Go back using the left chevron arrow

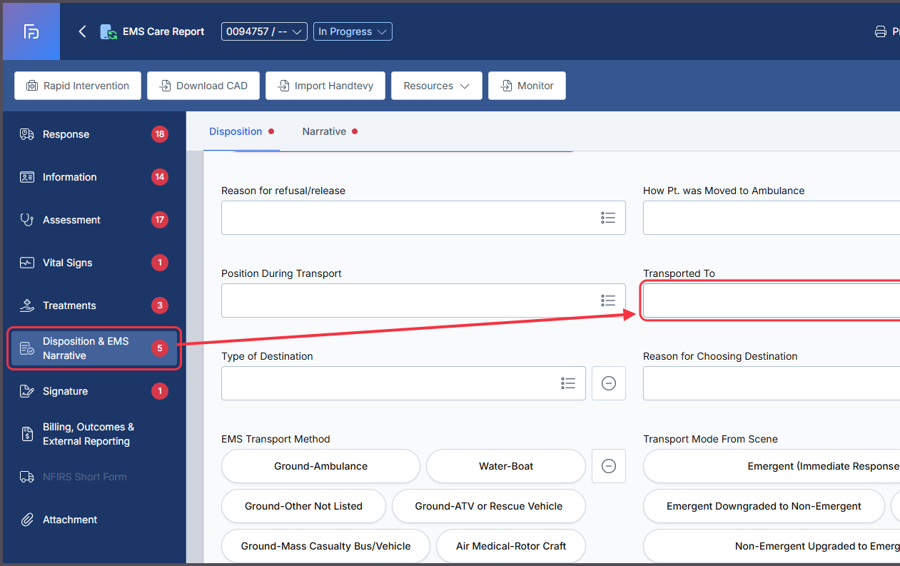pos(82,31)
